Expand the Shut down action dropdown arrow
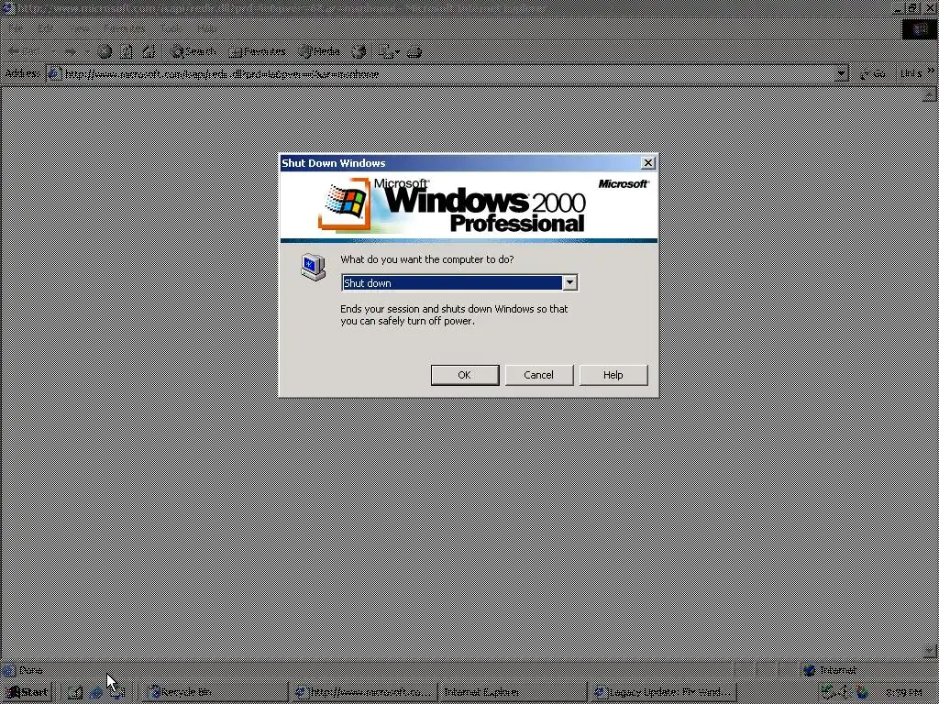 (569, 282)
